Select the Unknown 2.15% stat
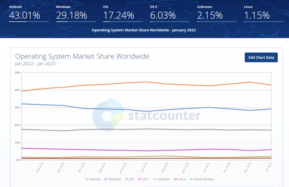Viewport: 289px width, 187px height. coord(217,13)
